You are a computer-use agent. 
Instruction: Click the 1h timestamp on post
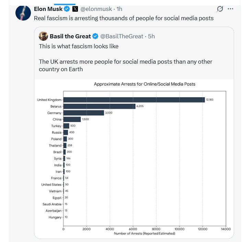119,9
